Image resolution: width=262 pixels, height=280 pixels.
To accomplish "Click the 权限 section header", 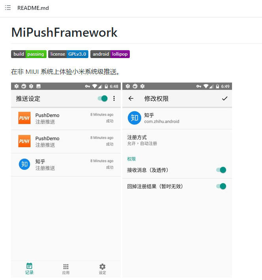I will point(131,159).
